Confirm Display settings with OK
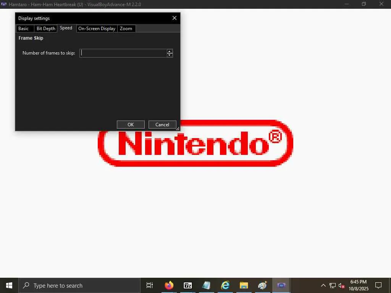 click(x=131, y=125)
